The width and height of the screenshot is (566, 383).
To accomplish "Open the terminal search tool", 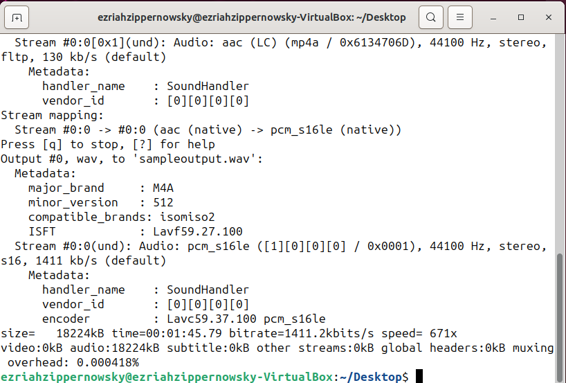I will point(431,17).
